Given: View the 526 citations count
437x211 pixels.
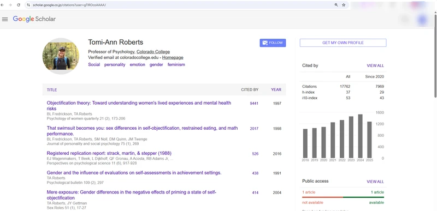Looking at the screenshot, I should [x=255, y=154].
